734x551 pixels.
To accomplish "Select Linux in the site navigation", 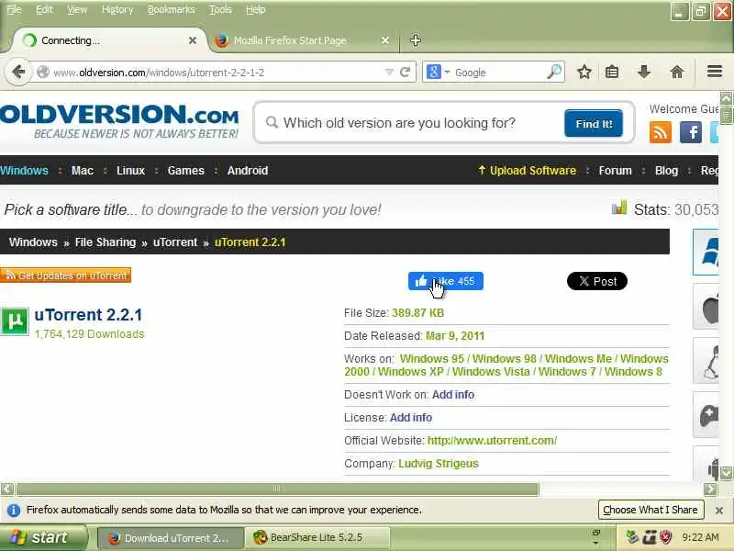I will 130,171.
